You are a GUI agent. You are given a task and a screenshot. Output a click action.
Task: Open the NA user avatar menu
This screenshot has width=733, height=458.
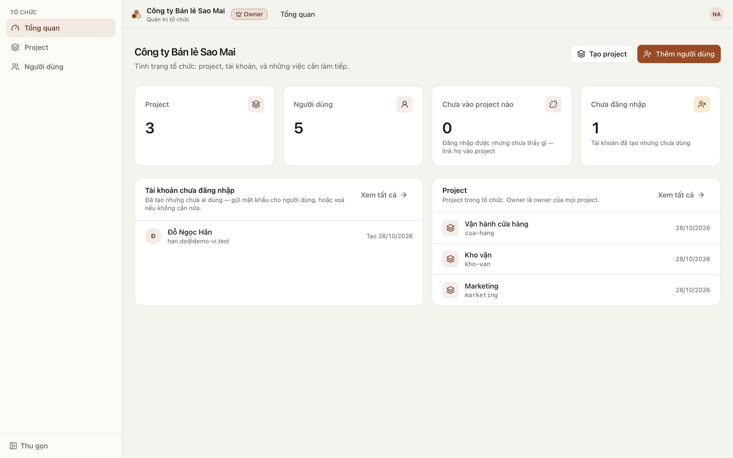pyautogui.click(x=716, y=14)
